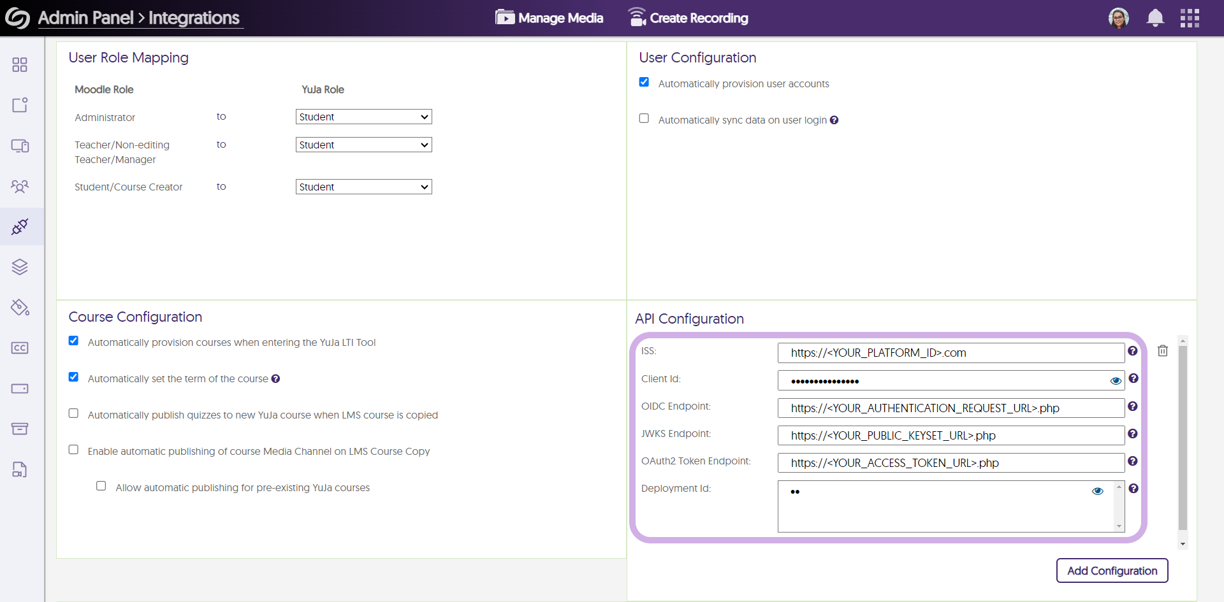
Task: Open the document report sidebar icon
Action: [x=20, y=469]
